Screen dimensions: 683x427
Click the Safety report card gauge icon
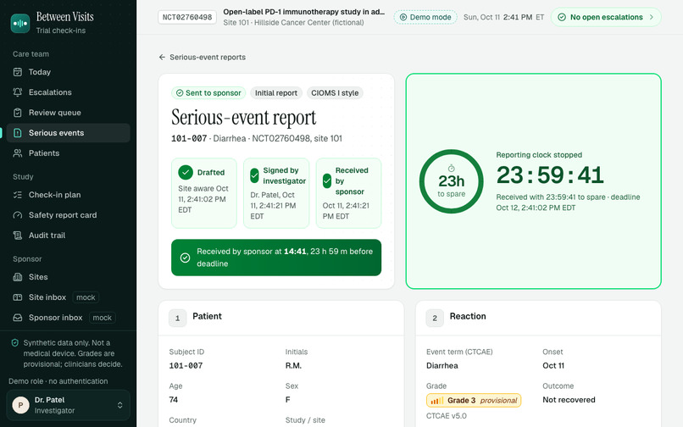click(x=18, y=215)
